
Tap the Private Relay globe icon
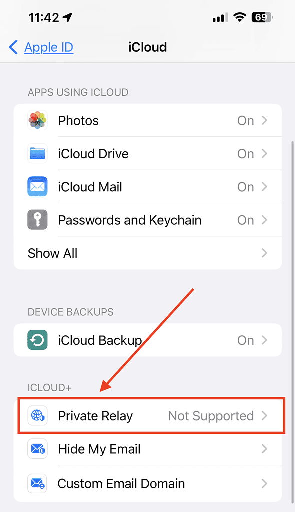37,415
